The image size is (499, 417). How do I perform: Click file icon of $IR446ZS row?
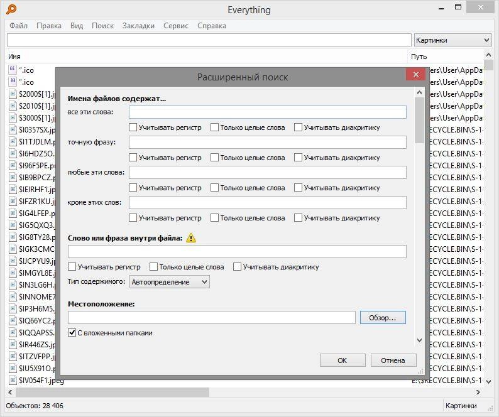pos(13,344)
